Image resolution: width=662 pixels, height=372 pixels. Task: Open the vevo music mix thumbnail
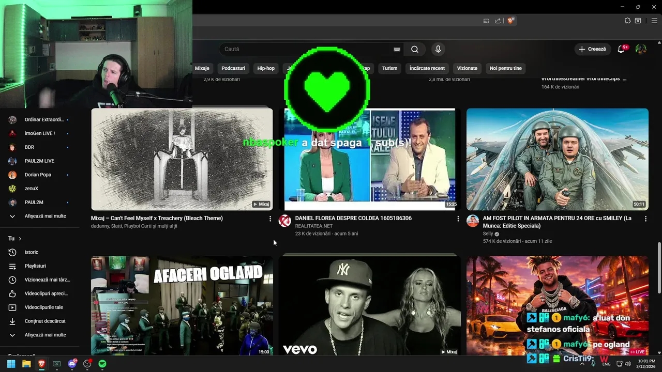coord(370,305)
